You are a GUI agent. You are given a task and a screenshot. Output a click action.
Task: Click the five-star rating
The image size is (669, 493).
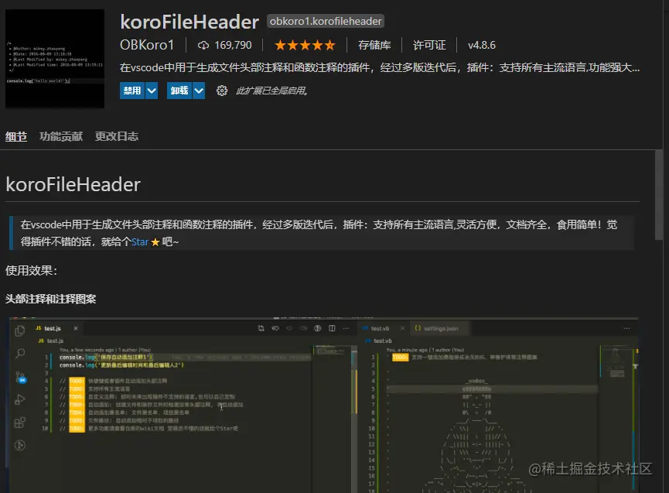click(305, 45)
